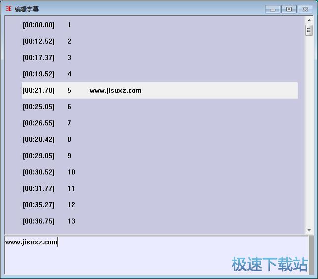Select subtitle row [00:30.52] line 10
Image resolution: width=318 pixels, height=279 pixels.
tap(159, 172)
